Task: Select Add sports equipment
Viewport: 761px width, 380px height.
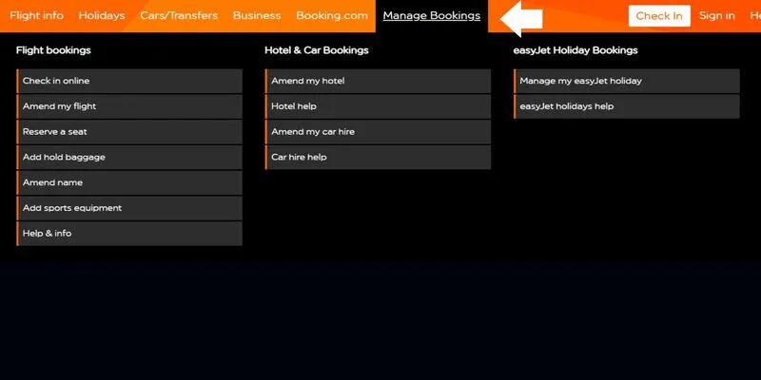Action: [129, 208]
